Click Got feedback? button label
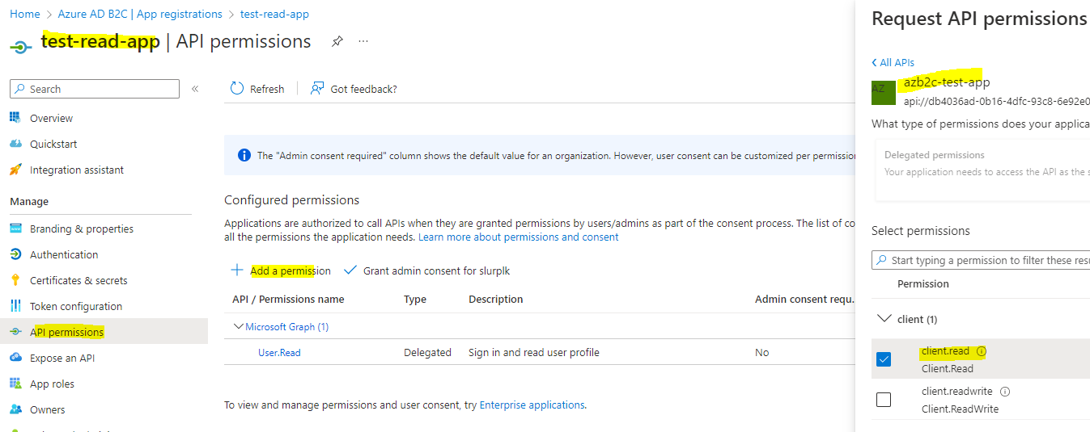The width and height of the screenshot is (1090, 432). pos(363,89)
